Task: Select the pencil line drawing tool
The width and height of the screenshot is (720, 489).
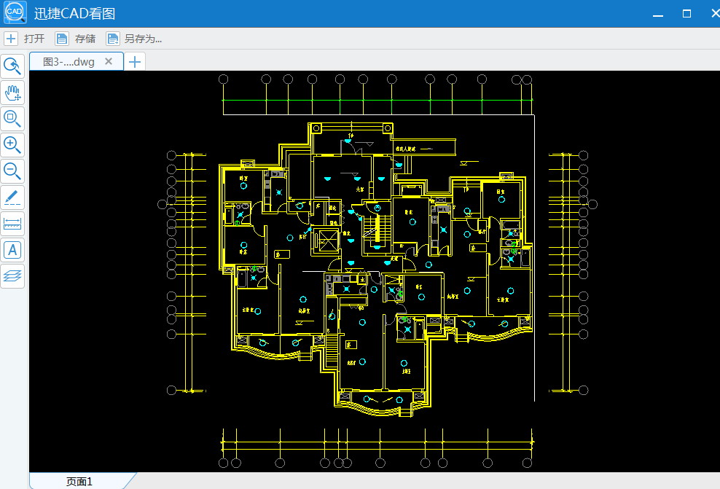Action: [x=13, y=197]
